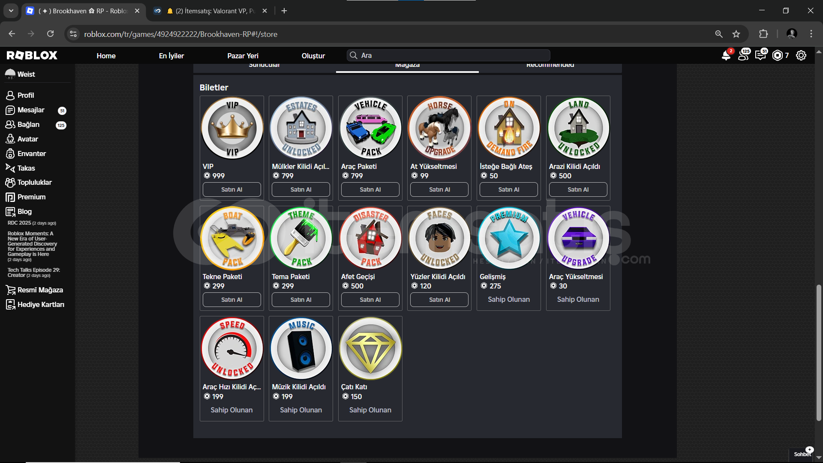Buy Mülkler Kilidi with Satın Al
This screenshot has height=463, width=823.
[x=301, y=189]
